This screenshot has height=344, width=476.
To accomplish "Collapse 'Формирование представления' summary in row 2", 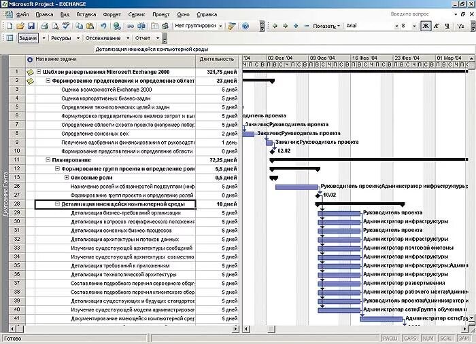I will (48, 81).
